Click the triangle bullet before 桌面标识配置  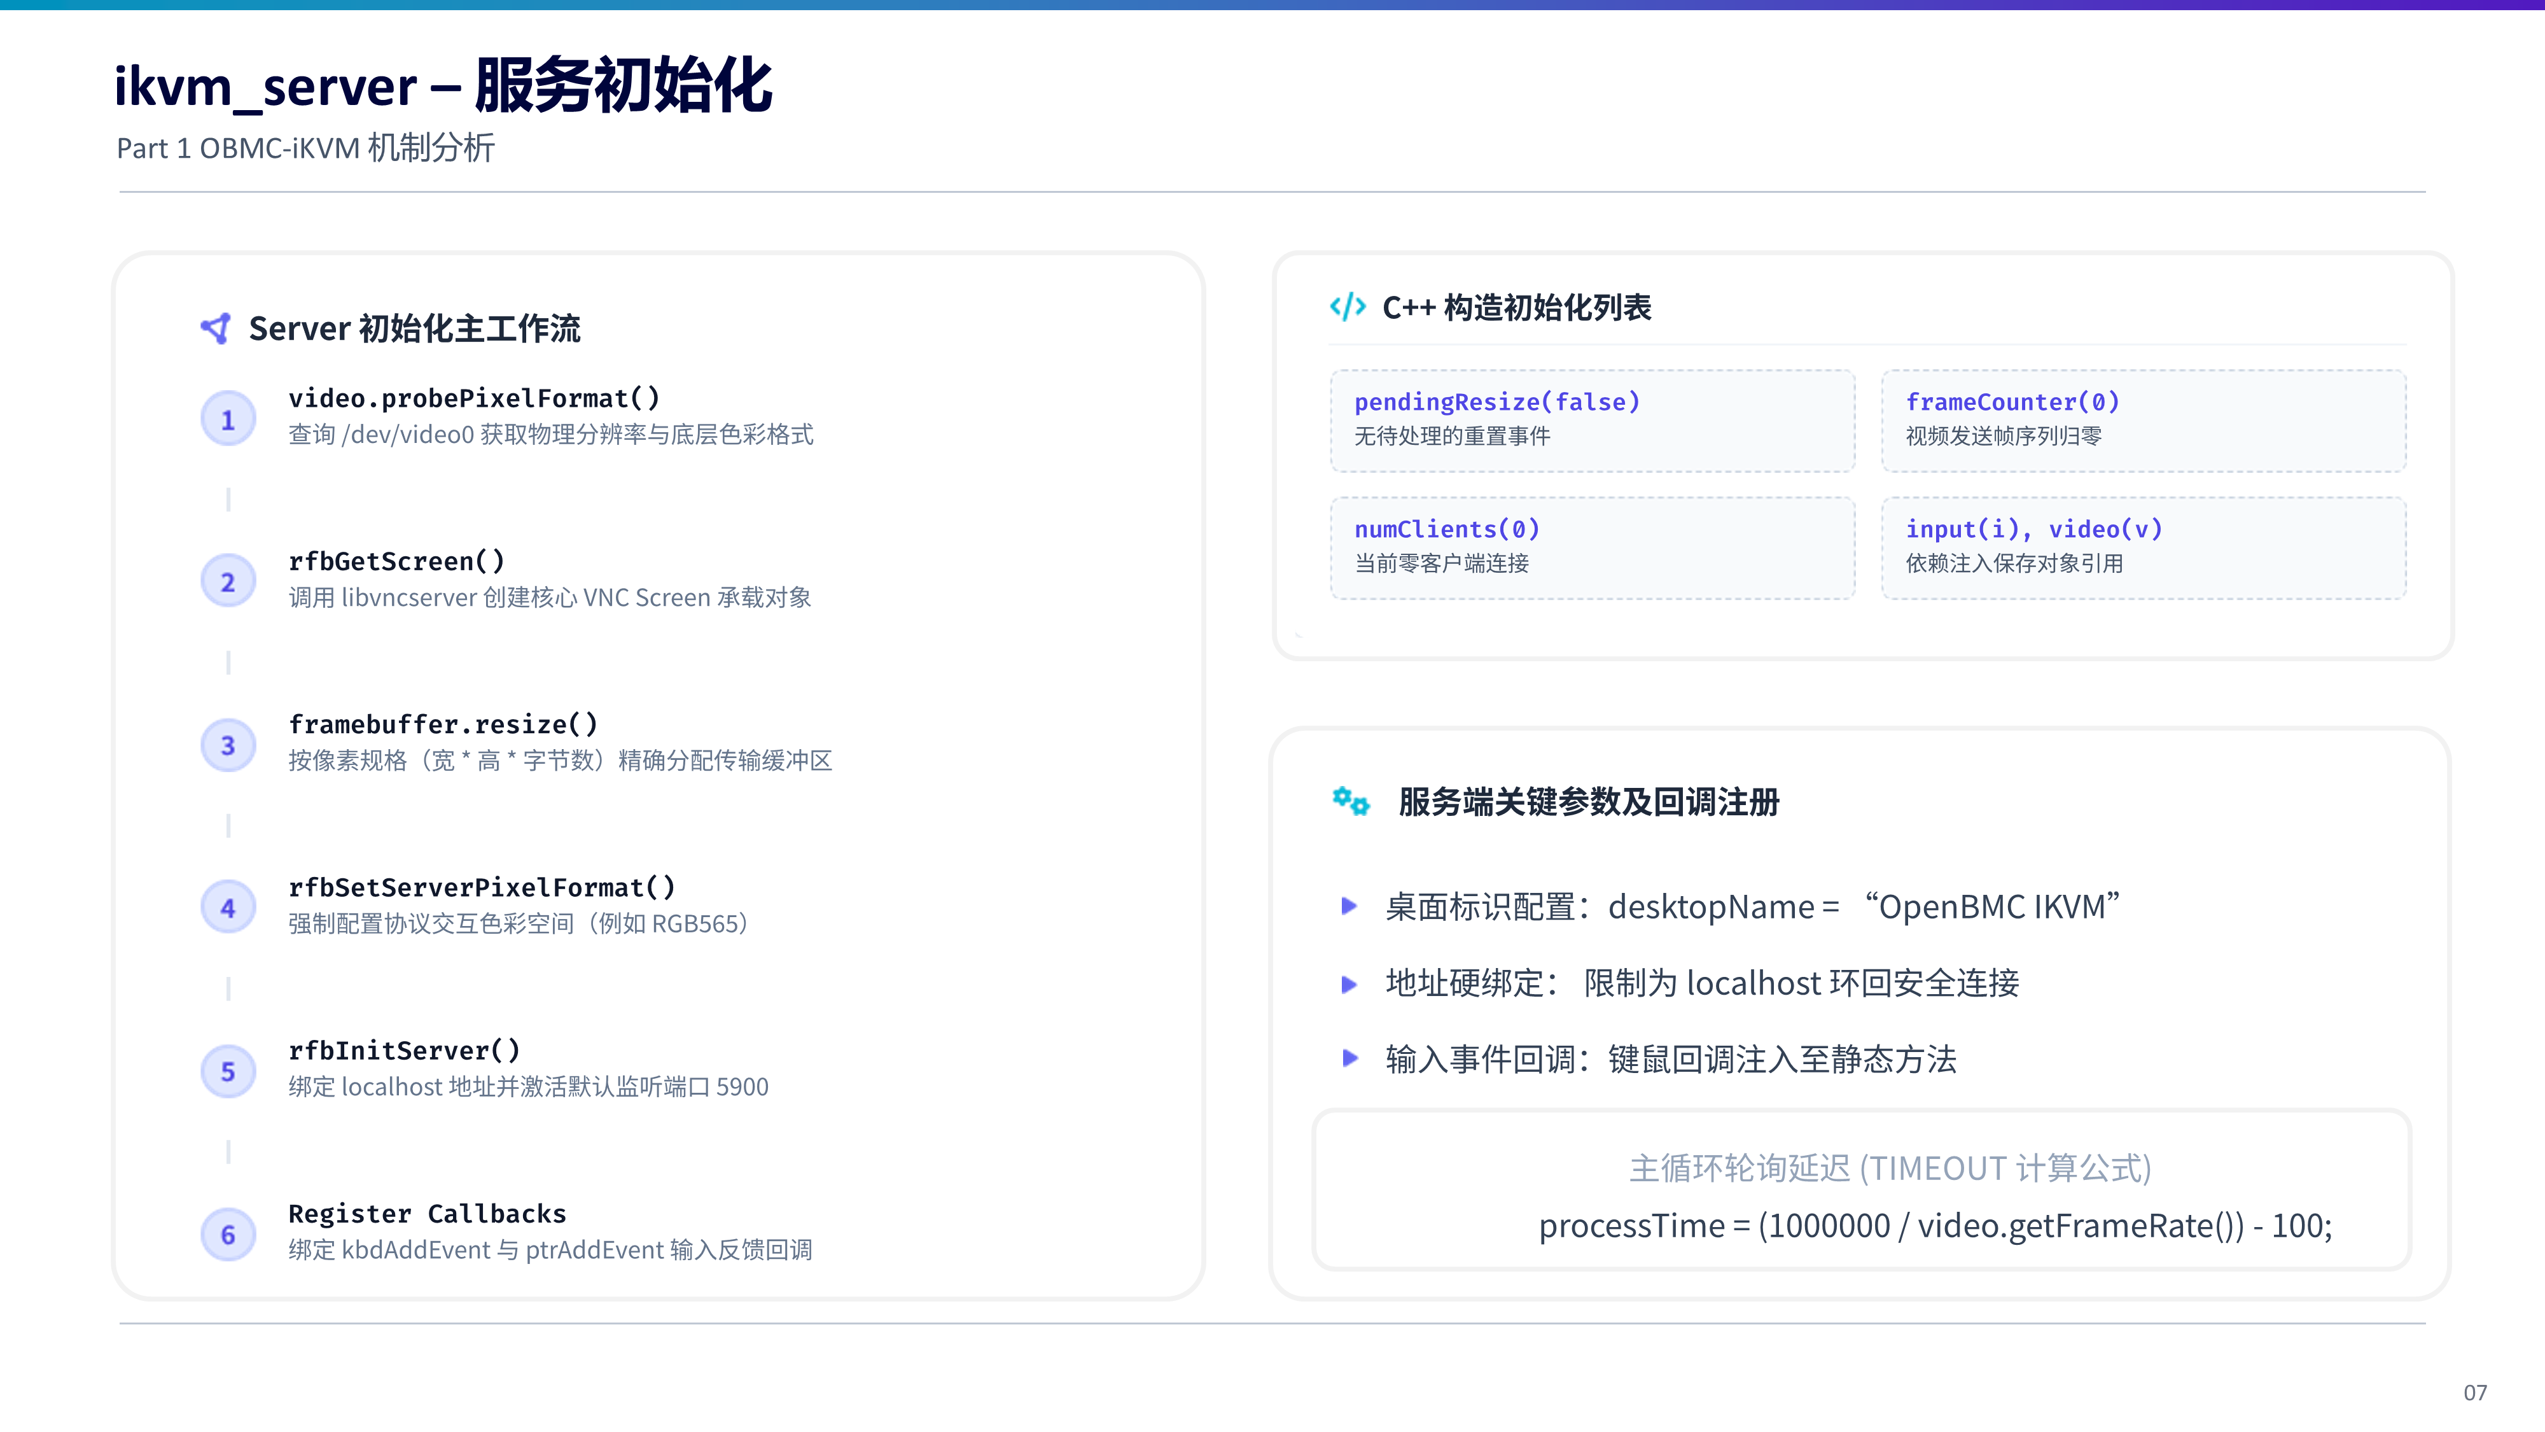tap(1349, 906)
